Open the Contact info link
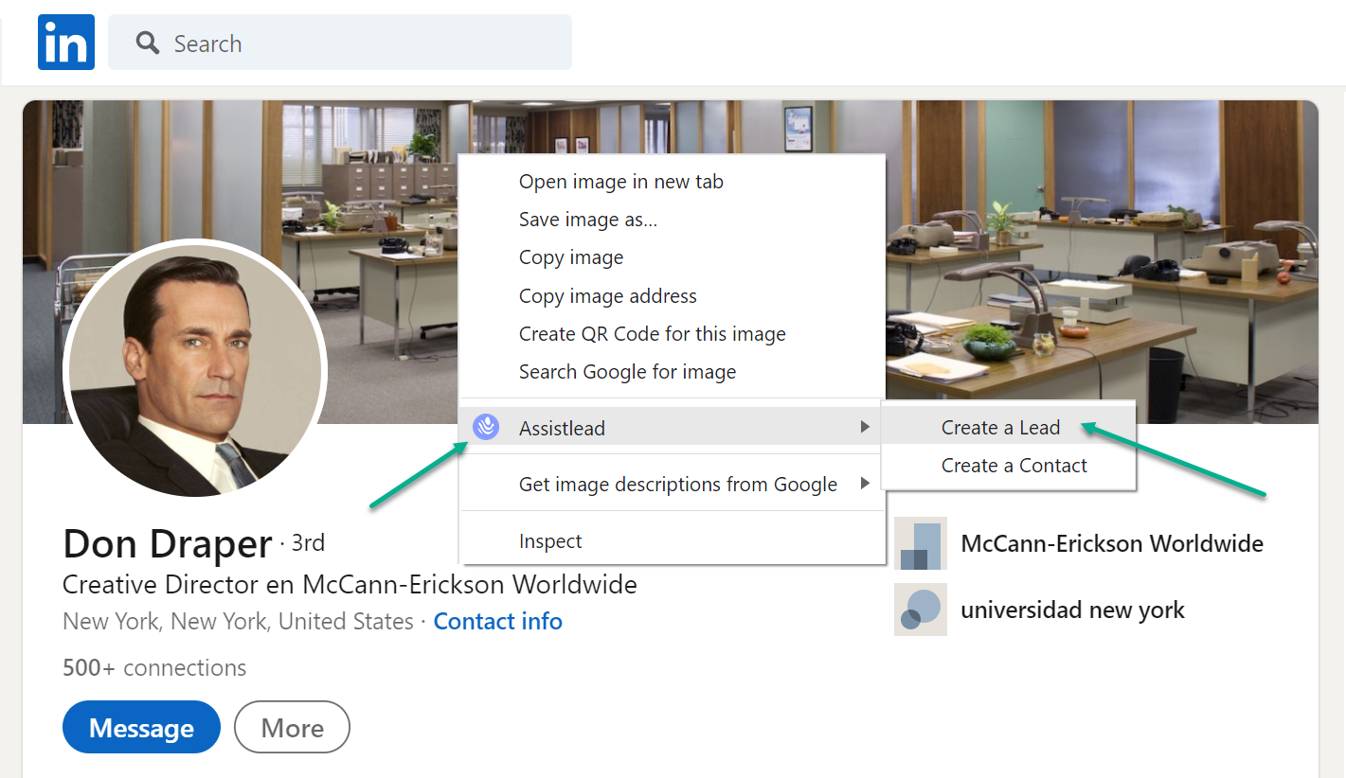The image size is (1346, 778). pyautogui.click(x=498, y=622)
